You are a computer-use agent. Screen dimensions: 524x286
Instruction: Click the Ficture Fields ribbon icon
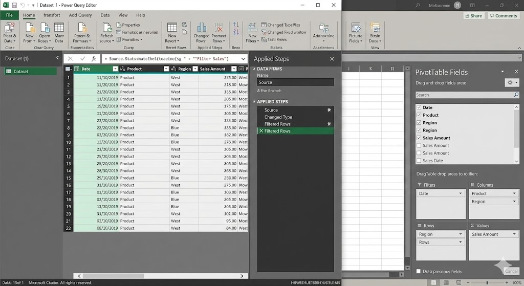pos(355,29)
